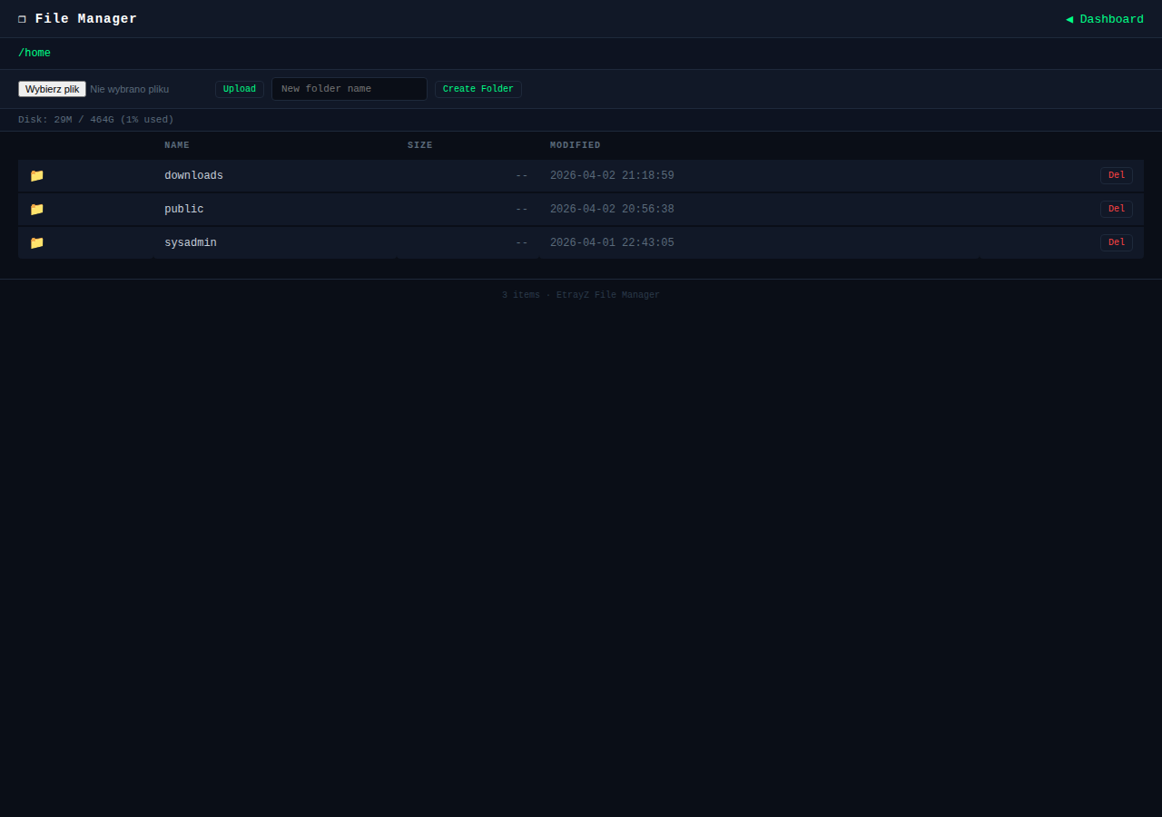
Task: Click Create Folder
Action: tap(478, 88)
